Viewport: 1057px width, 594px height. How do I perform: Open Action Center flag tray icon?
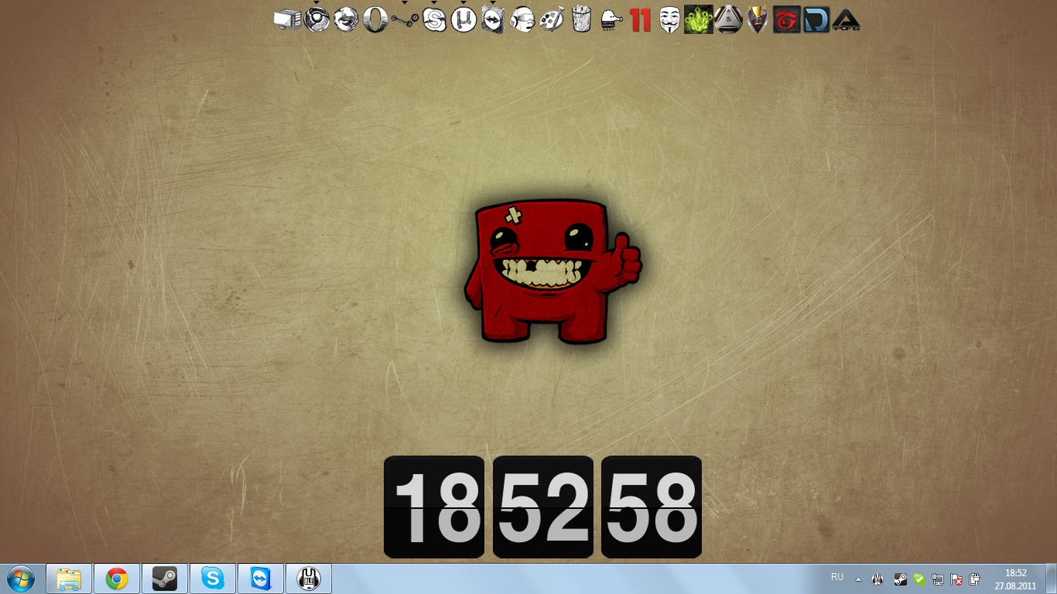[956, 579]
